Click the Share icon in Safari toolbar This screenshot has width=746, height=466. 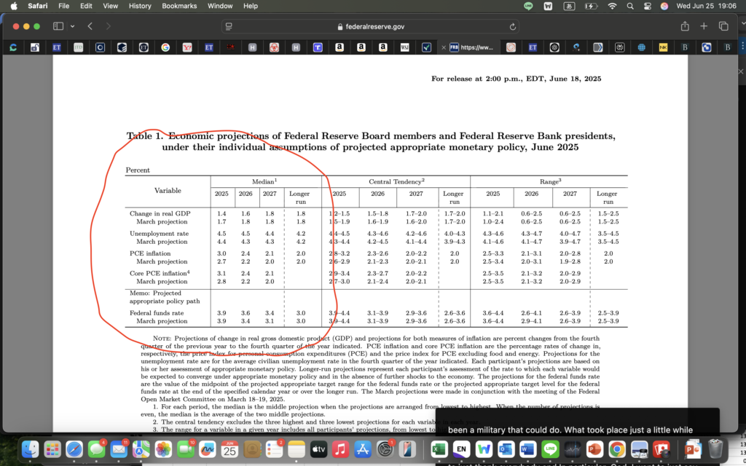(685, 26)
